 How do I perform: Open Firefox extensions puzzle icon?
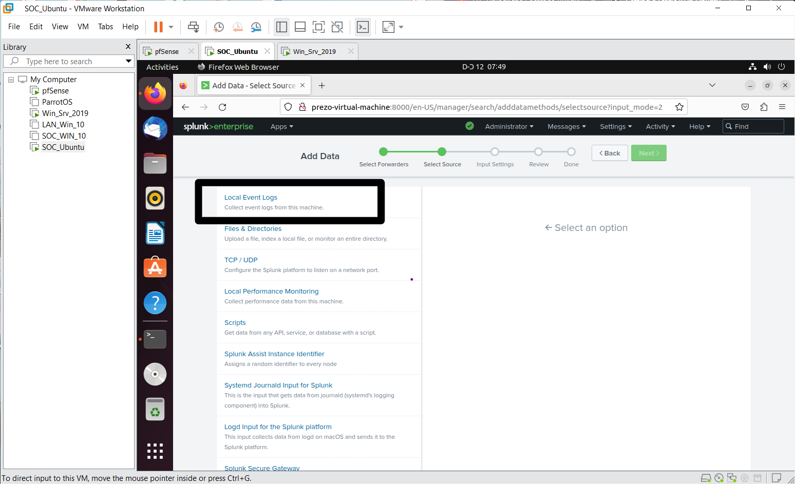764,107
